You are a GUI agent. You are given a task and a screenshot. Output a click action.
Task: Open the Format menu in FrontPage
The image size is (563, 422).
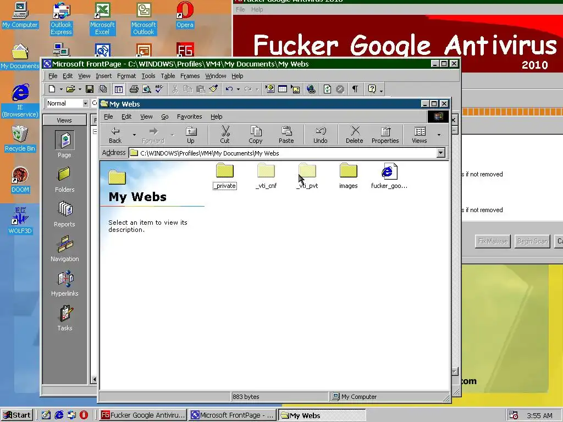(x=126, y=76)
